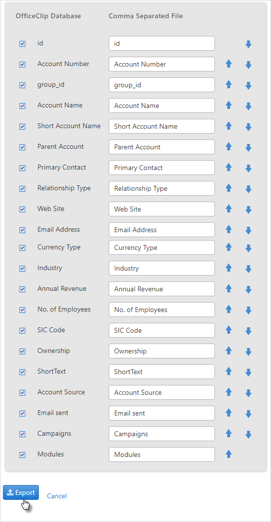Move SIC Code field down

(248, 331)
